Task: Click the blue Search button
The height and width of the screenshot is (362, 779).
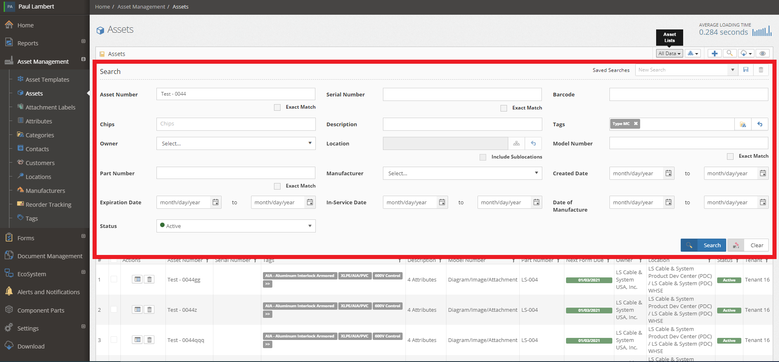Action: (x=703, y=245)
